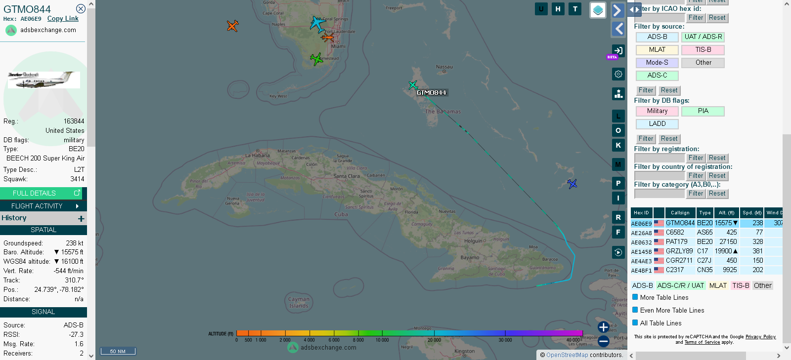Open the map layers selector
The height and width of the screenshot is (360, 791).
tap(598, 10)
